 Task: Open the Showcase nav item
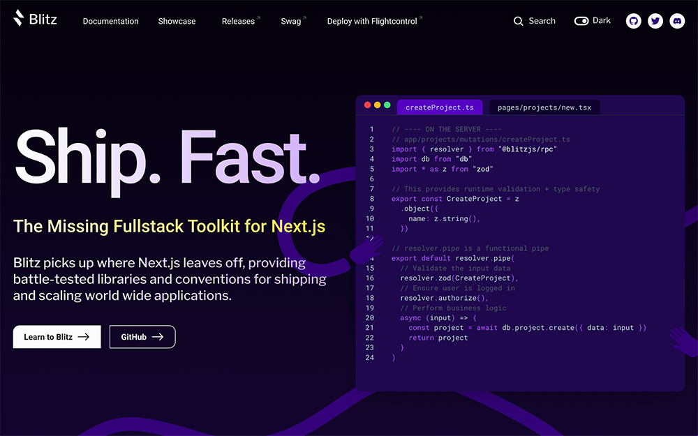[x=177, y=21]
